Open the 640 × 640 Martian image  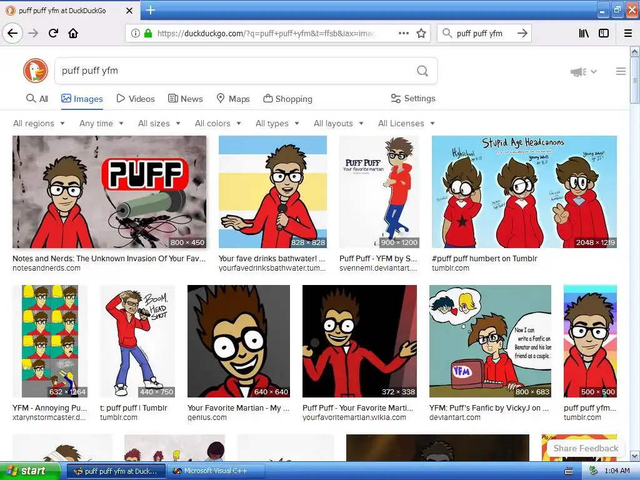pos(238,341)
